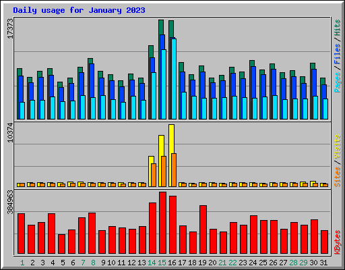Click day 21 on the x-axis
Image resolution: width=345 pixels, height=270 pixels.
tap(222, 263)
